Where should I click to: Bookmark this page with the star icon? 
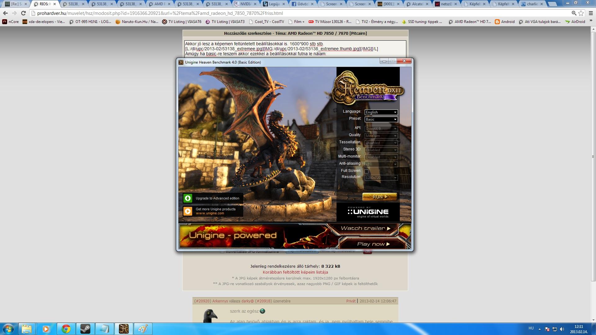tap(581, 13)
